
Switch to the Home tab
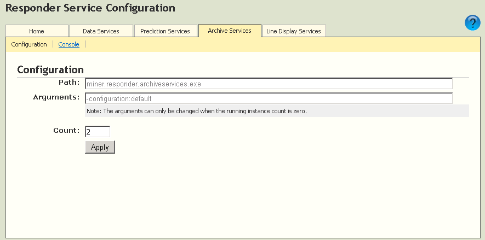point(37,31)
